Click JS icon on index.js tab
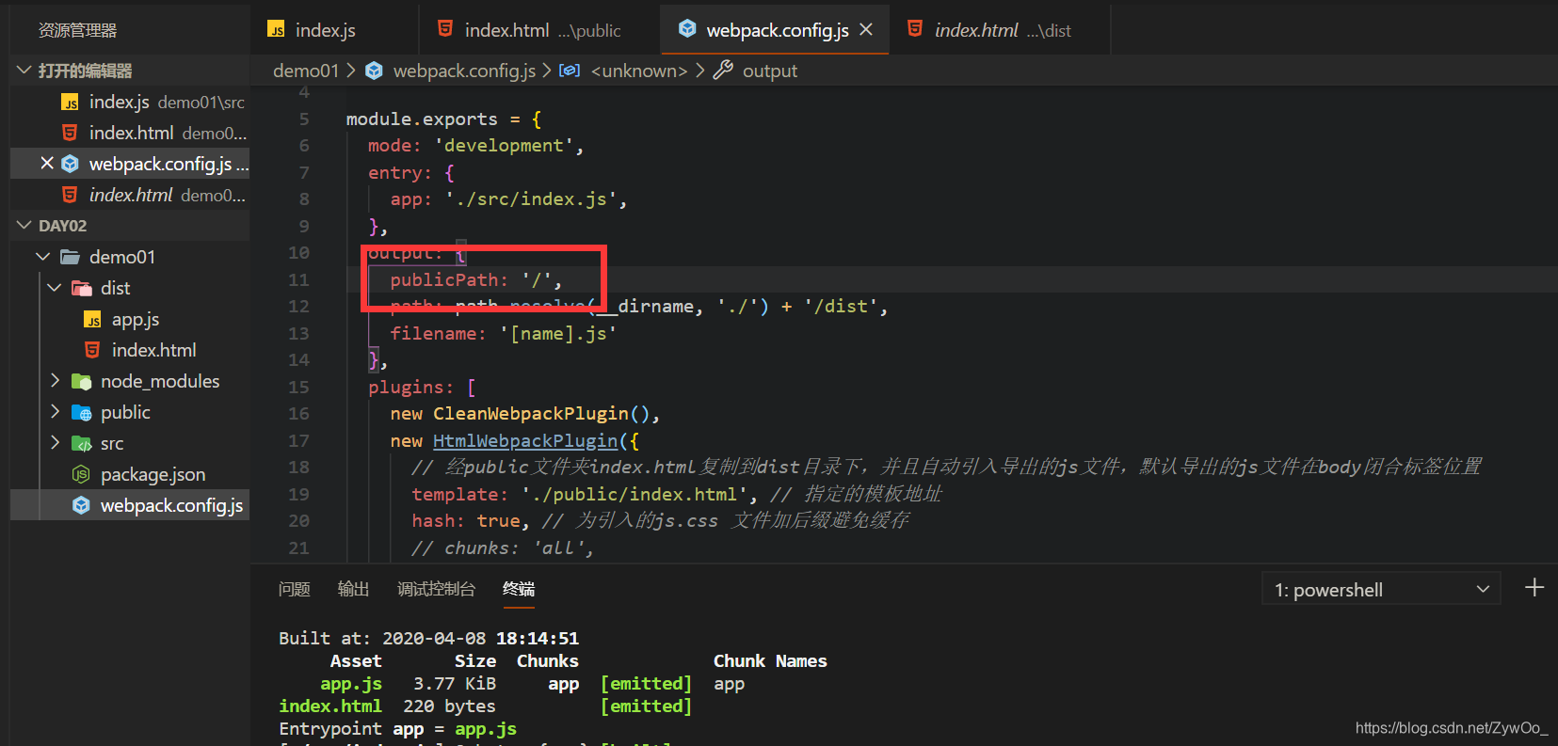Screen dimensions: 1558x746 tap(276, 30)
